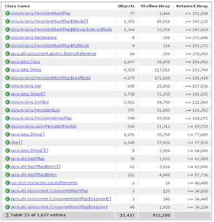214x222 pixels.
Task: Sort by the Class Name column header
Action: pyautogui.click(x=17, y=6)
